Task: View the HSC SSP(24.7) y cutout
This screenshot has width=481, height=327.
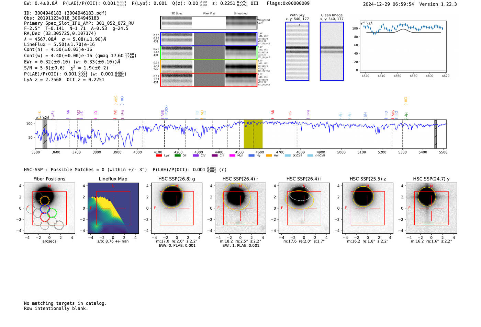Action: tap(432, 208)
